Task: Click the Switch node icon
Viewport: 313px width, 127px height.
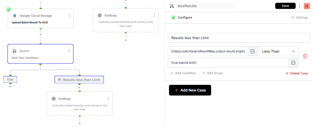Action: [x=14, y=51]
